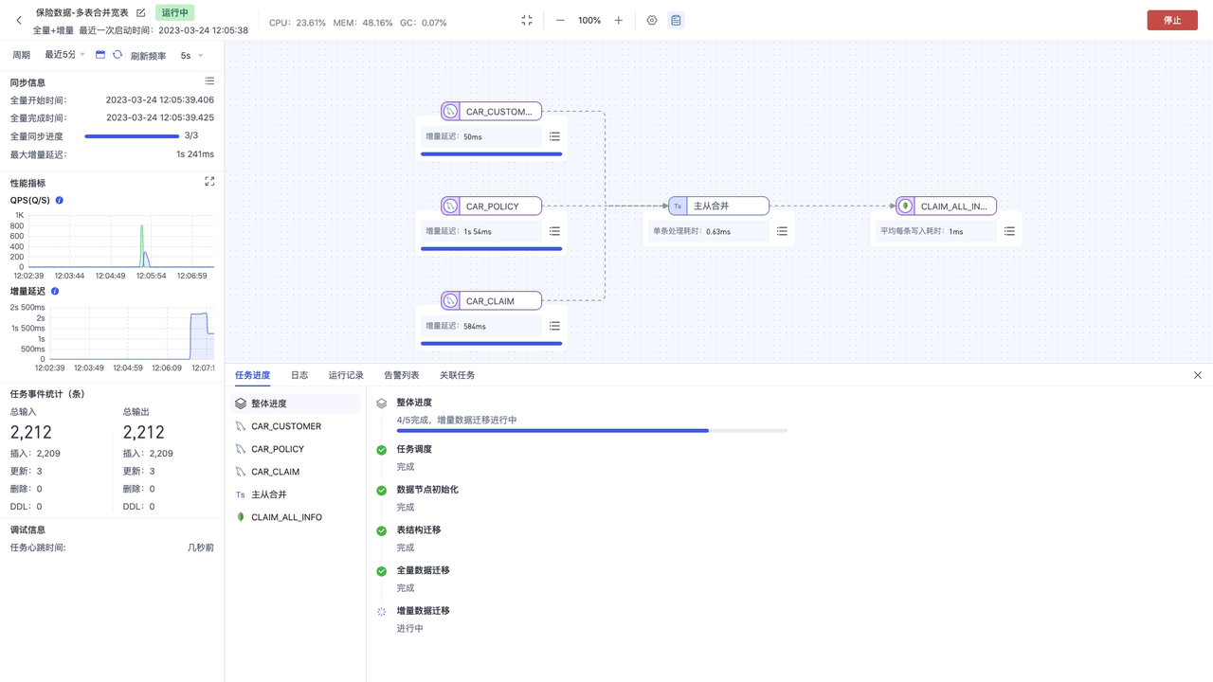Click the edit icon beside 保险数据-多表合并宽表

[141, 13]
